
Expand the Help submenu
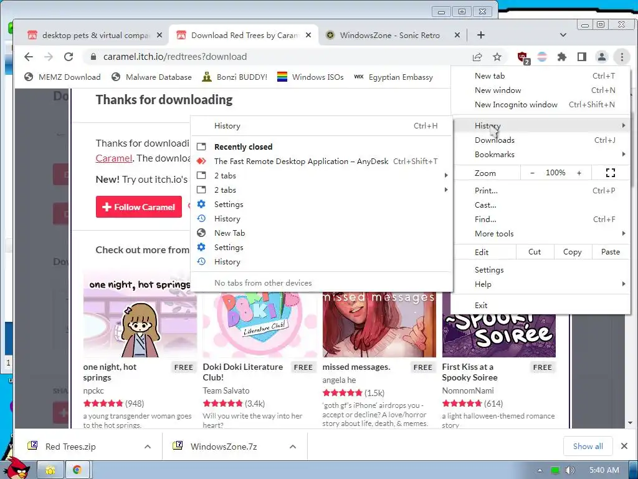pos(541,284)
